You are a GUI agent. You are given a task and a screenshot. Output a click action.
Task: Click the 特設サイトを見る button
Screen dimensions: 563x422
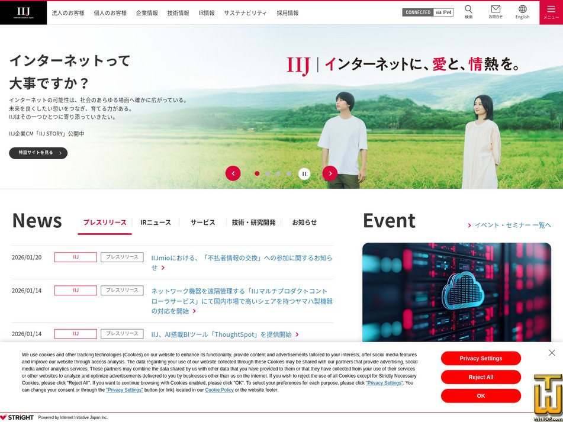pos(38,153)
